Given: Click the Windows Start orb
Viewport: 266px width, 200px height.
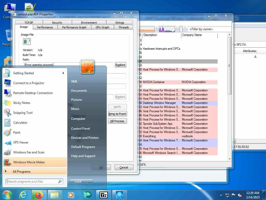Looking at the screenshot, I should click(x=7, y=195).
